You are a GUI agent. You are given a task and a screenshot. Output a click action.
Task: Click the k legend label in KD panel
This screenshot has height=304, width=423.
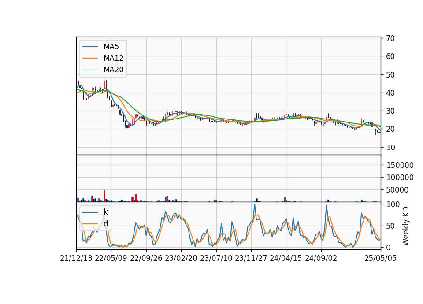point(105,212)
